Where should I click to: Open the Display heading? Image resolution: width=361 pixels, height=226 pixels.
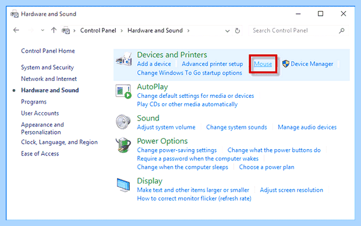(x=150, y=181)
